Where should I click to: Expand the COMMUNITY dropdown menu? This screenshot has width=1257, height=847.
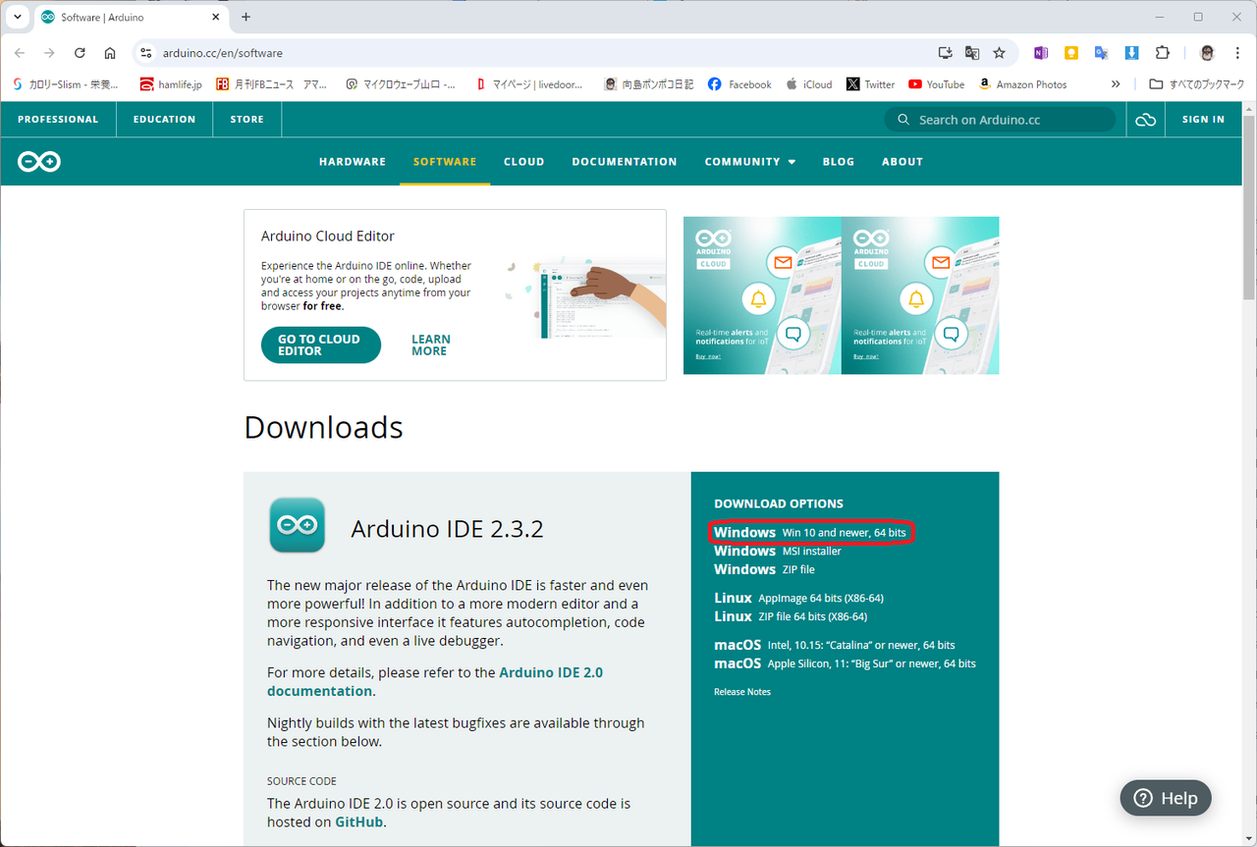pyautogui.click(x=749, y=161)
